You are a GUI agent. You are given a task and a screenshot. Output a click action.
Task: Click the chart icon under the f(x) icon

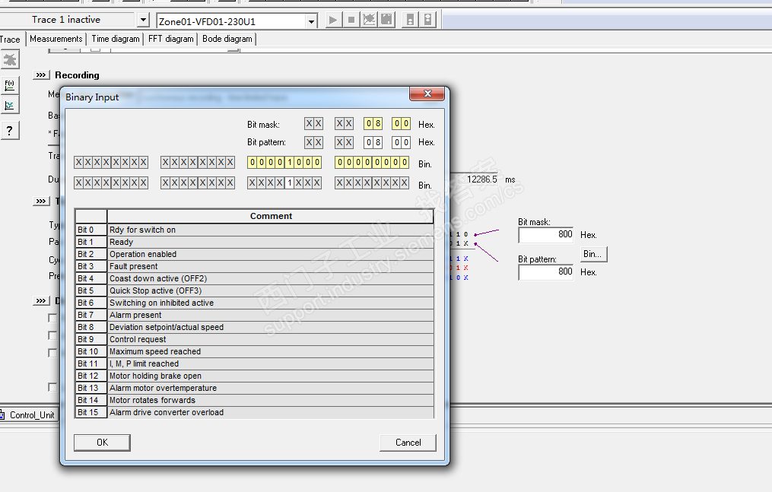coord(10,106)
